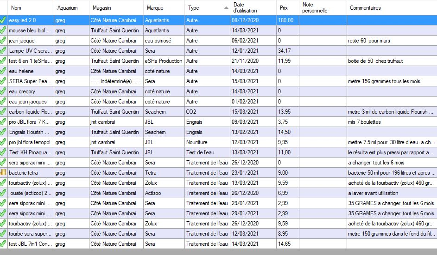Select the SERA Super Pea... product name
This screenshot has height=255, width=437.
[31, 81]
